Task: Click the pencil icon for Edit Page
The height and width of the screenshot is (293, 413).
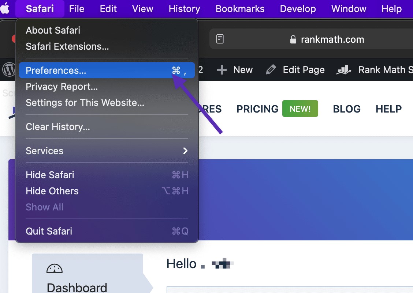Action: (271, 70)
